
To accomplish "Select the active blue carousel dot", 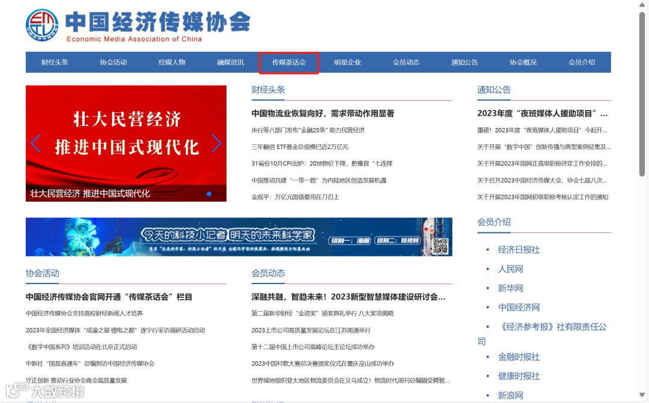I will tap(209, 193).
